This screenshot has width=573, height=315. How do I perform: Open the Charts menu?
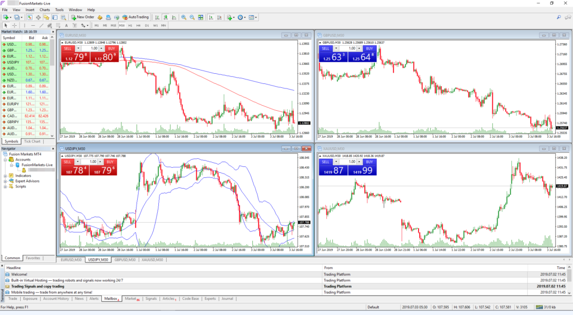[x=44, y=10]
